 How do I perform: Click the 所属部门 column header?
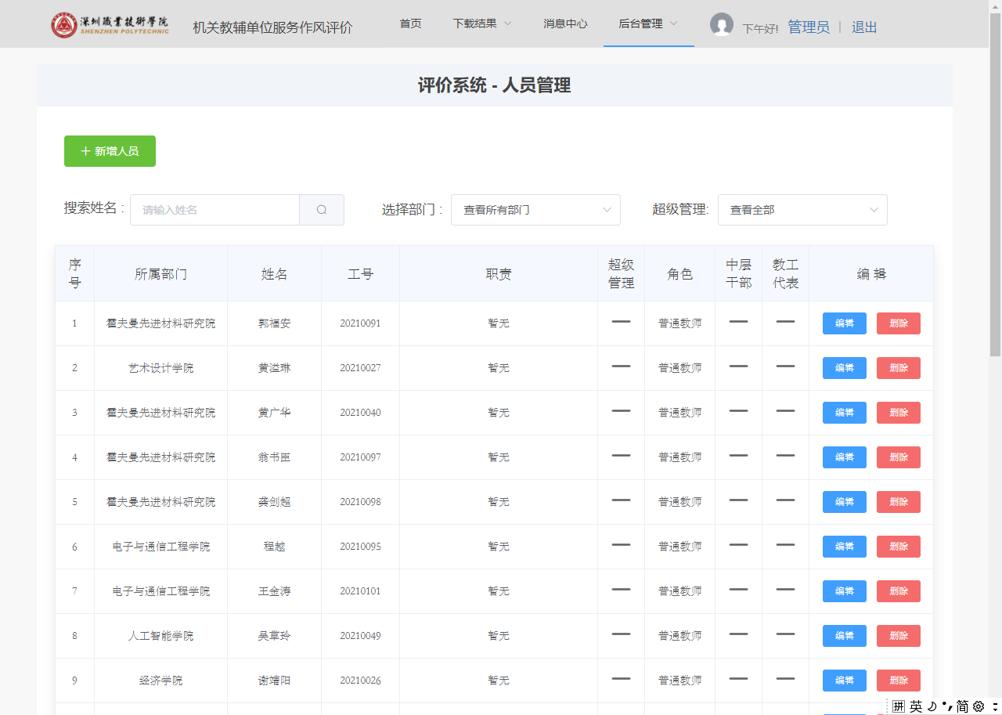pos(160,274)
